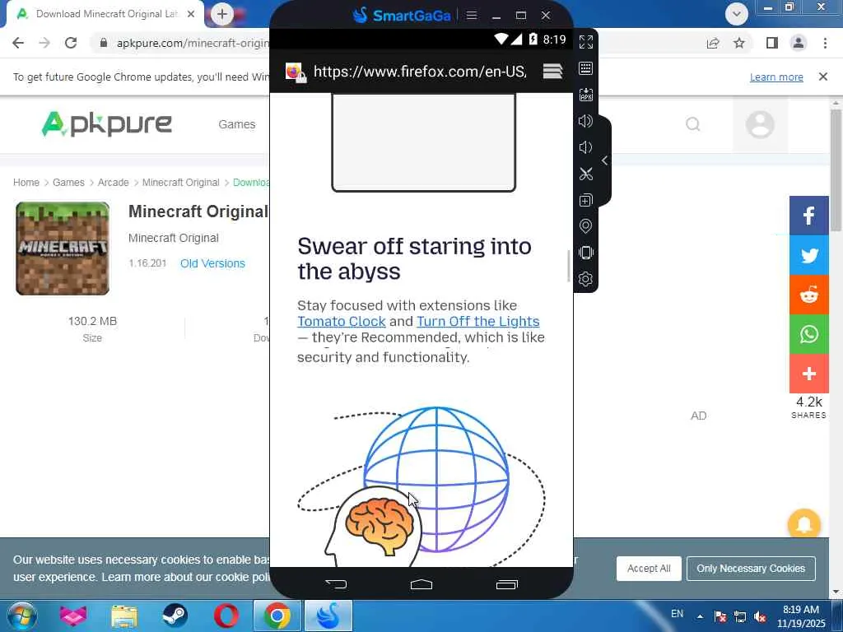Share on Twitter
This screenshot has height=632, width=843.
[808, 255]
